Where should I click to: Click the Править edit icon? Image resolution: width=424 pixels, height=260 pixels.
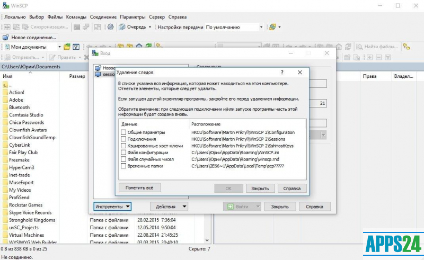point(52,57)
